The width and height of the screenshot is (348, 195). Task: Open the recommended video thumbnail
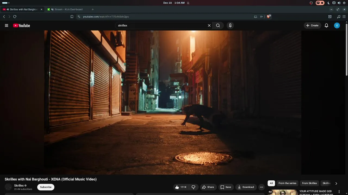[x=283, y=192]
